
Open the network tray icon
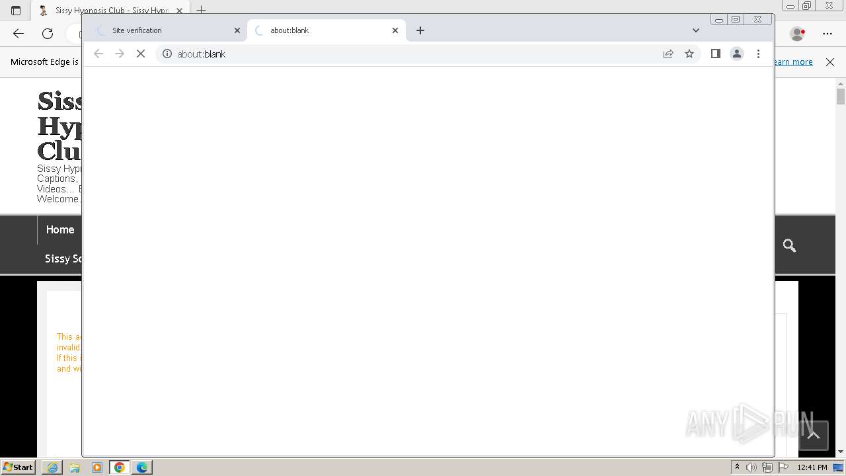pos(767,467)
